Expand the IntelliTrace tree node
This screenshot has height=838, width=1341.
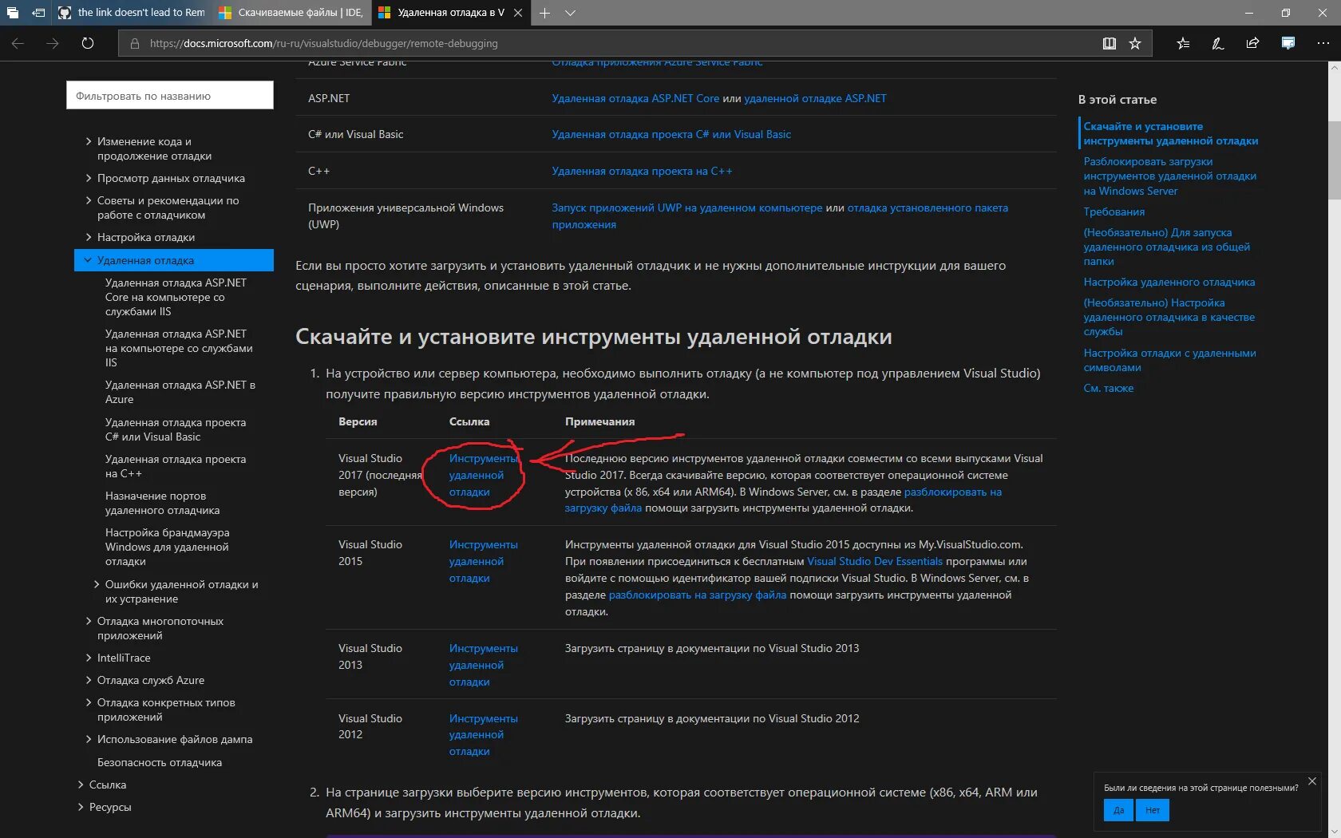[x=89, y=658]
